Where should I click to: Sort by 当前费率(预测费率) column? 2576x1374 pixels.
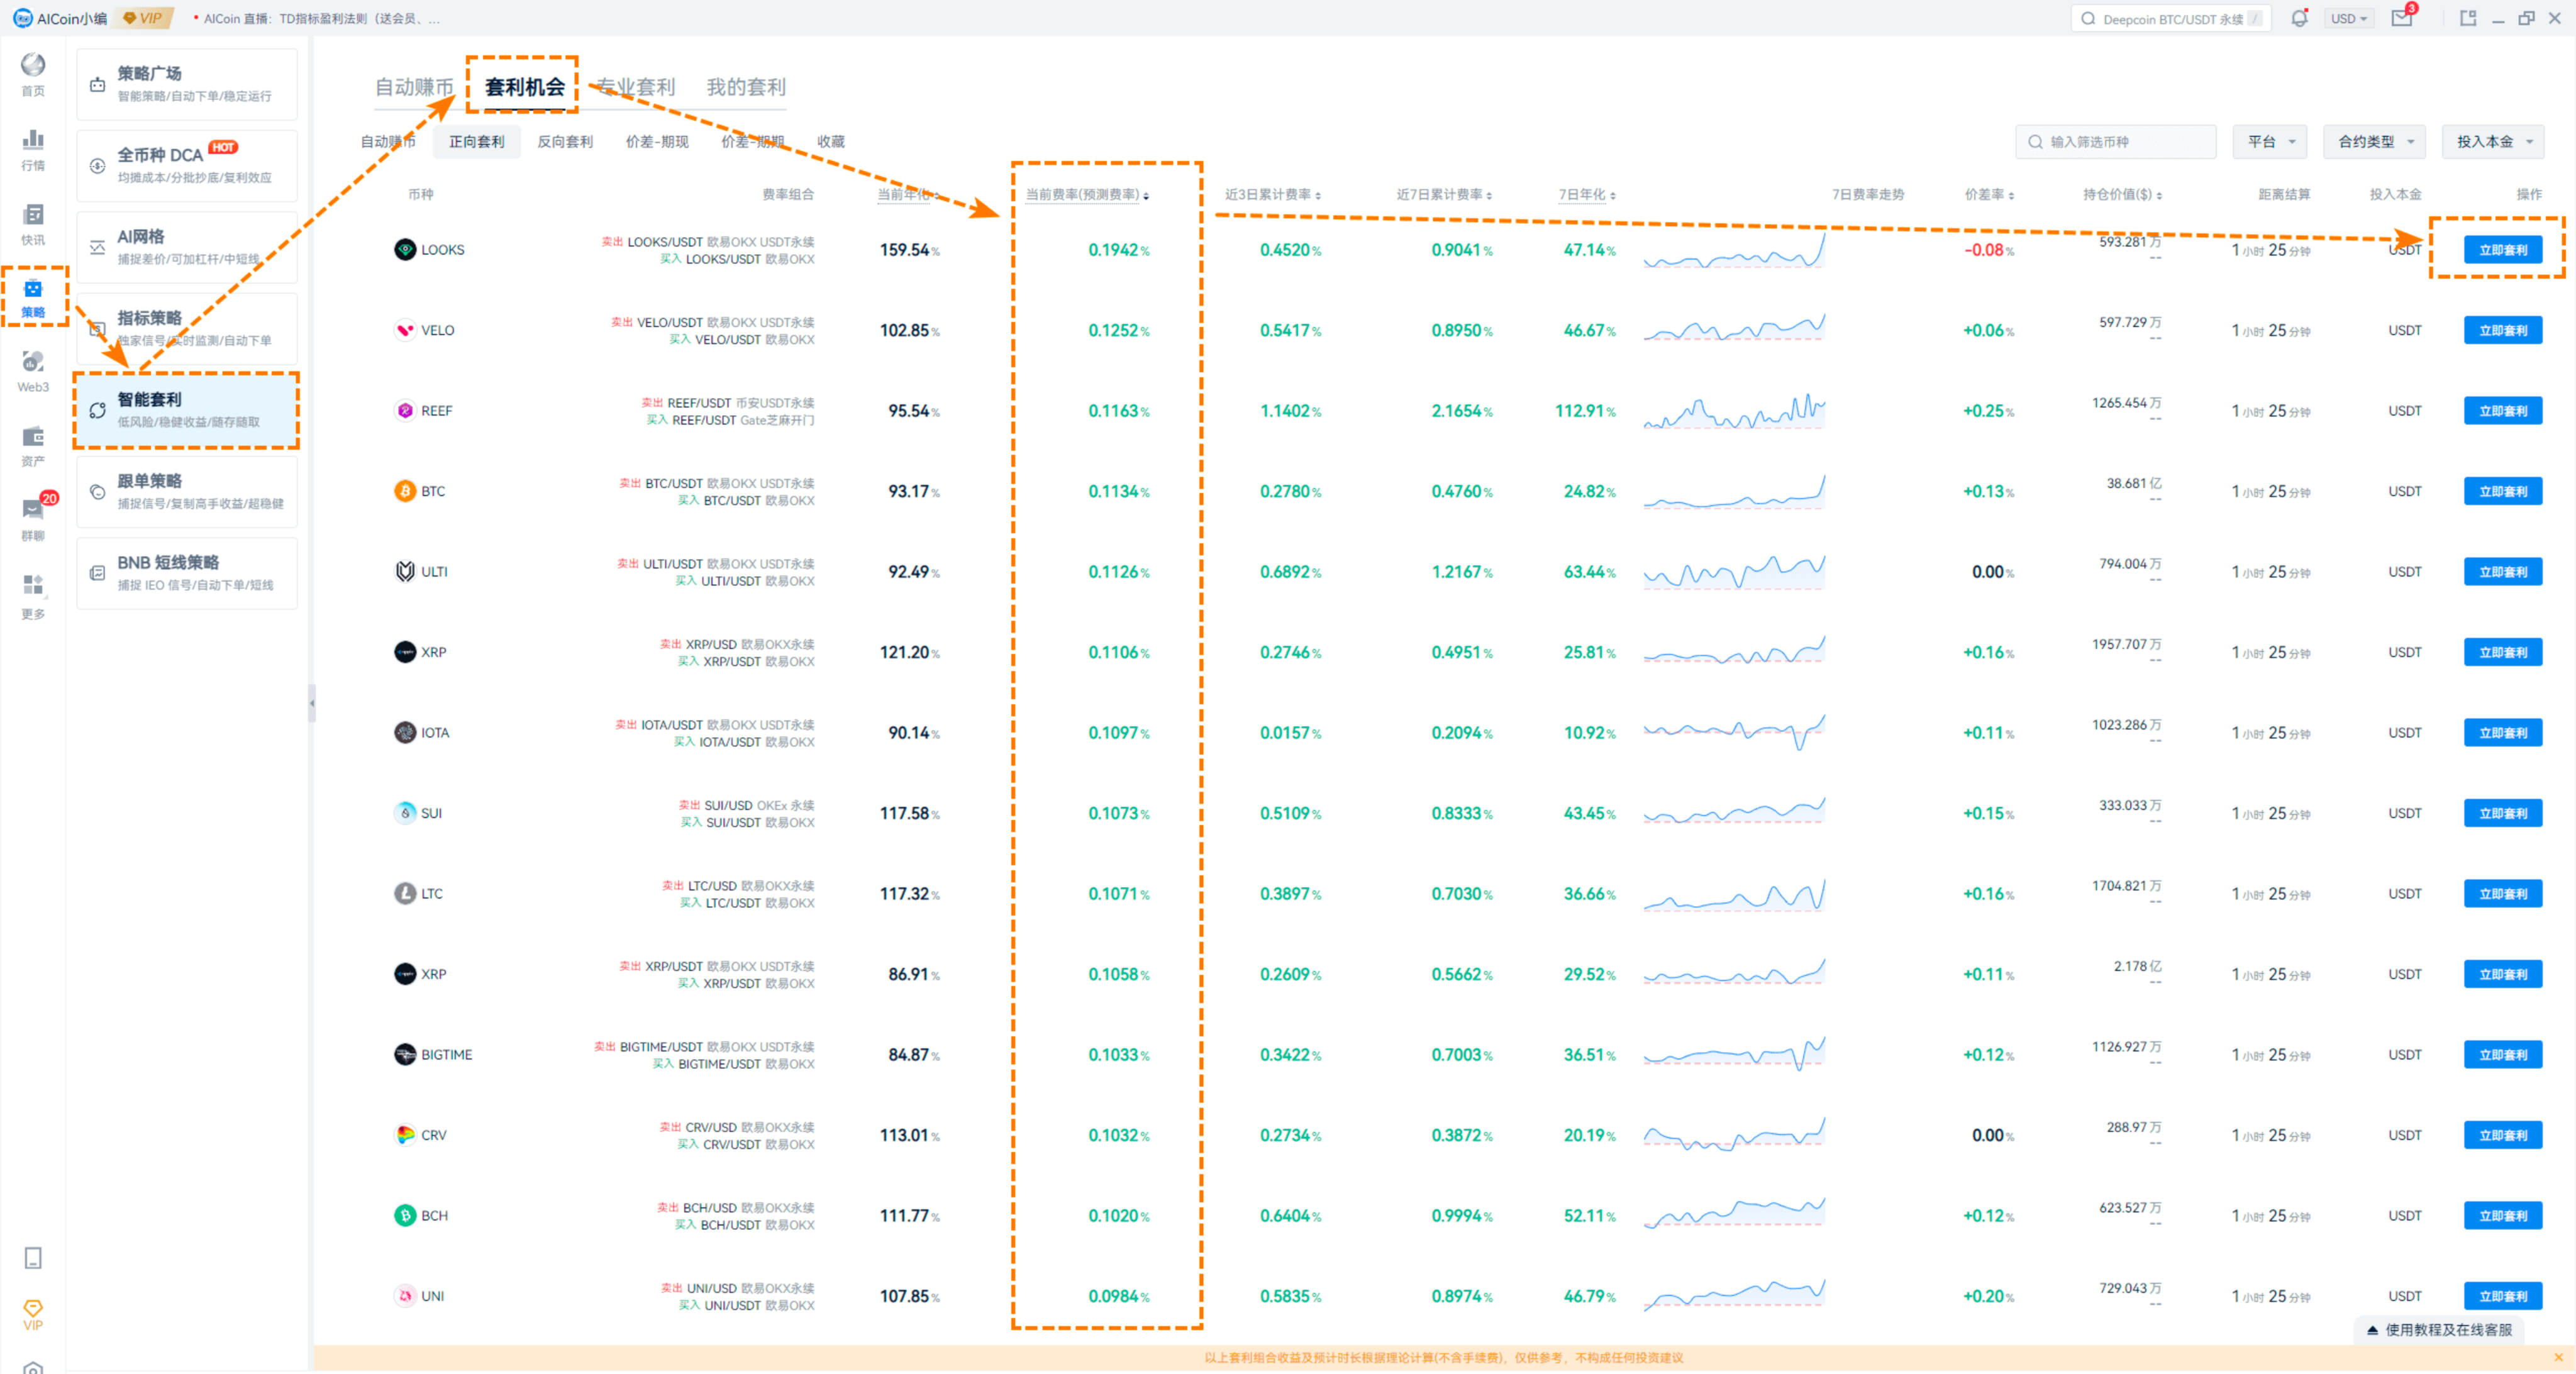click(x=1087, y=195)
